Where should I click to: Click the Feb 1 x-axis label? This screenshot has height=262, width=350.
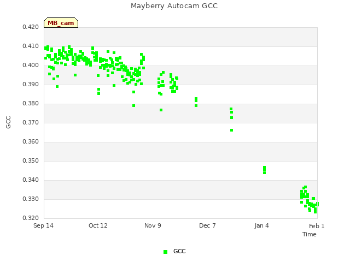click(x=317, y=226)
